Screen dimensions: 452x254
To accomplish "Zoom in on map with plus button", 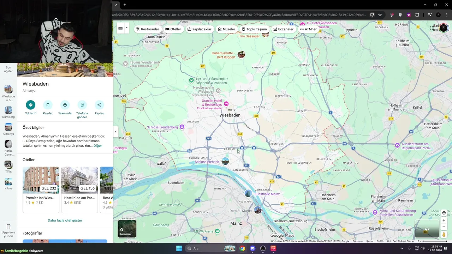I will (444, 220).
